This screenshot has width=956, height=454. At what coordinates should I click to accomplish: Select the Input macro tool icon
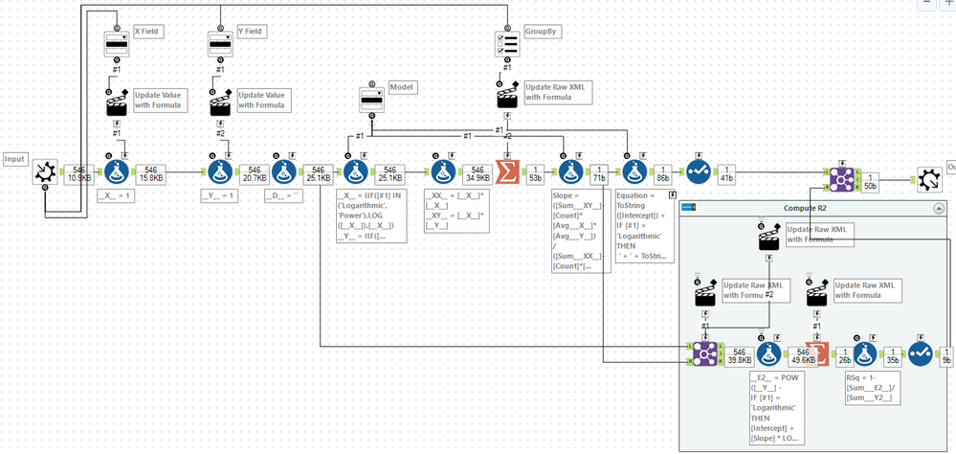(45, 173)
